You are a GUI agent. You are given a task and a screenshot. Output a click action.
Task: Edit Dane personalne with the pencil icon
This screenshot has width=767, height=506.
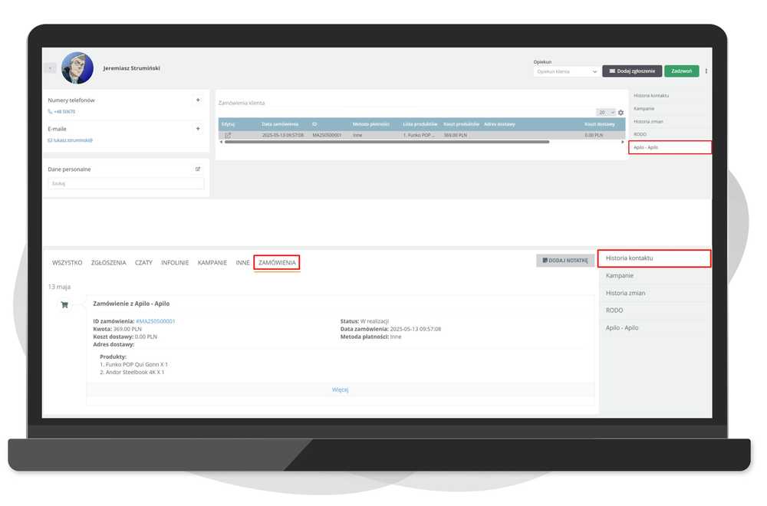[x=198, y=169]
